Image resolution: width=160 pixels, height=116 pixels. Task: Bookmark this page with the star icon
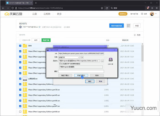(102, 8)
